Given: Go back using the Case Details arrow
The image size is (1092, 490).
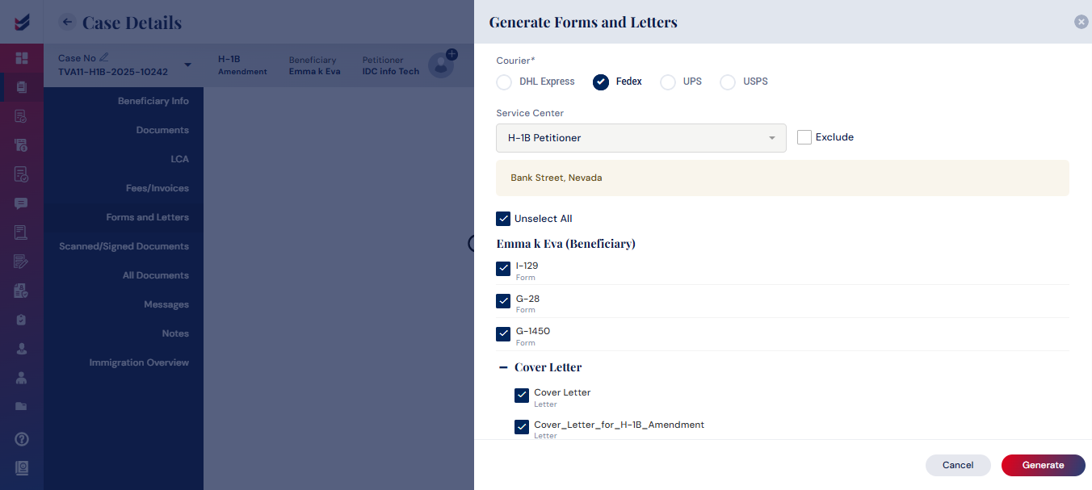Looking at the screenshot, I should [67, 23].
